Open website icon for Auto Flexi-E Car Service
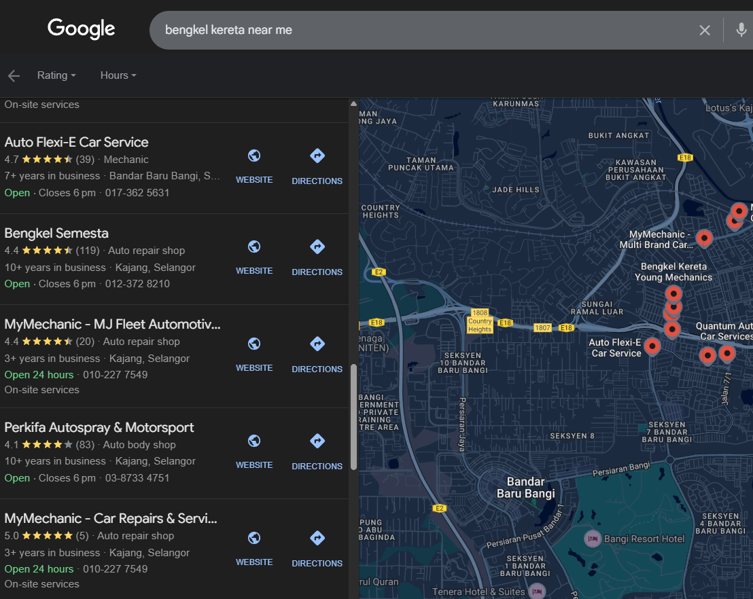753x599 pixels. pyautogui.click(x=254, y=156)
